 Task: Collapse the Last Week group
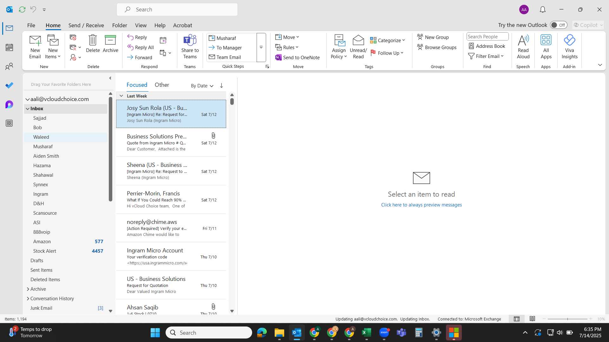point(121,96)
